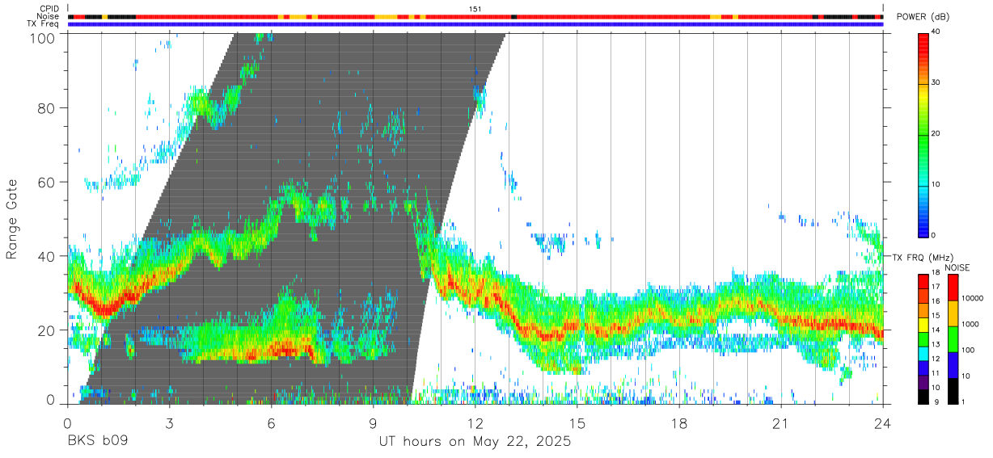Click the NOISE legend title

point(957,267)
